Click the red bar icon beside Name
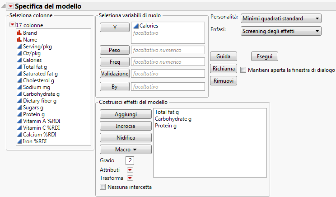 click(19, 40)
